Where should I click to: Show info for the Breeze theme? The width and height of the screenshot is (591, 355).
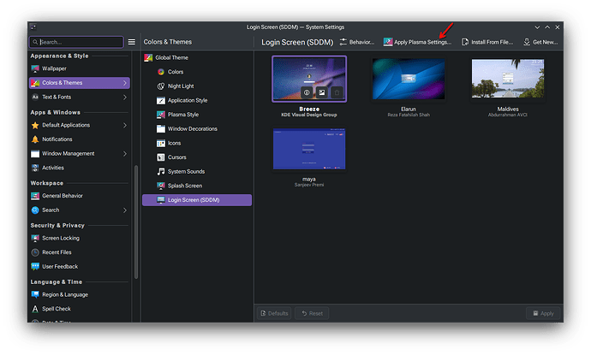click(307, 92)
